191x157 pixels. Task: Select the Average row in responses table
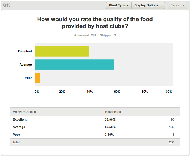point(95,127)
